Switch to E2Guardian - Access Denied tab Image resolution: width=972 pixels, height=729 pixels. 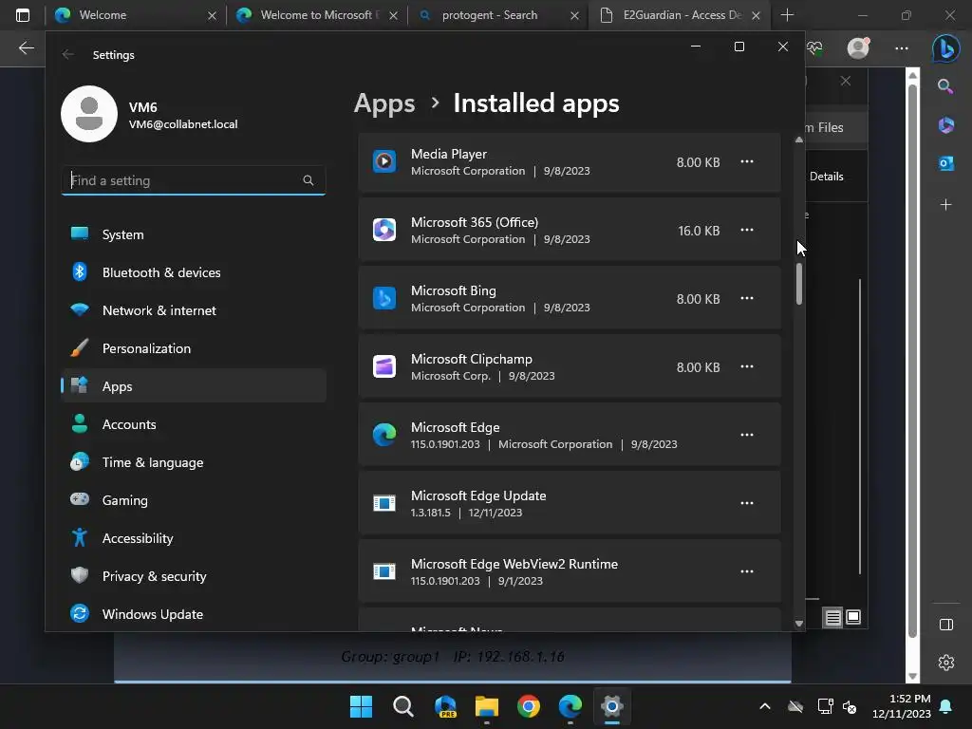tap(680, 15)
